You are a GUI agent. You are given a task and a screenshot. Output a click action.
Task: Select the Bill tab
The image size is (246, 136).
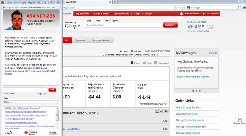click(67, 40)
